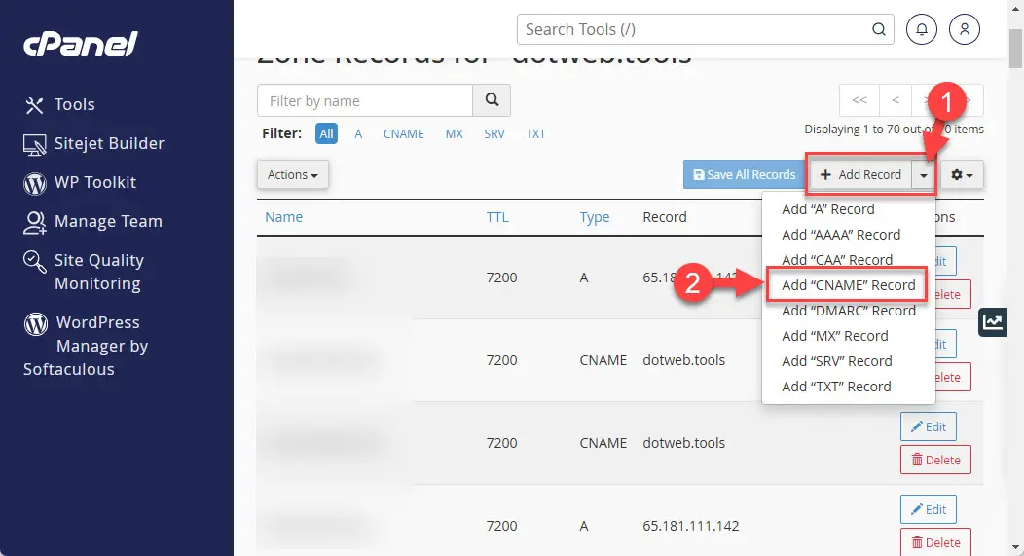Image resolution: width=1024 pixels, height=556 pixels.
Task: Click the Tools wrench icon
Action: [x=34, y=105]
